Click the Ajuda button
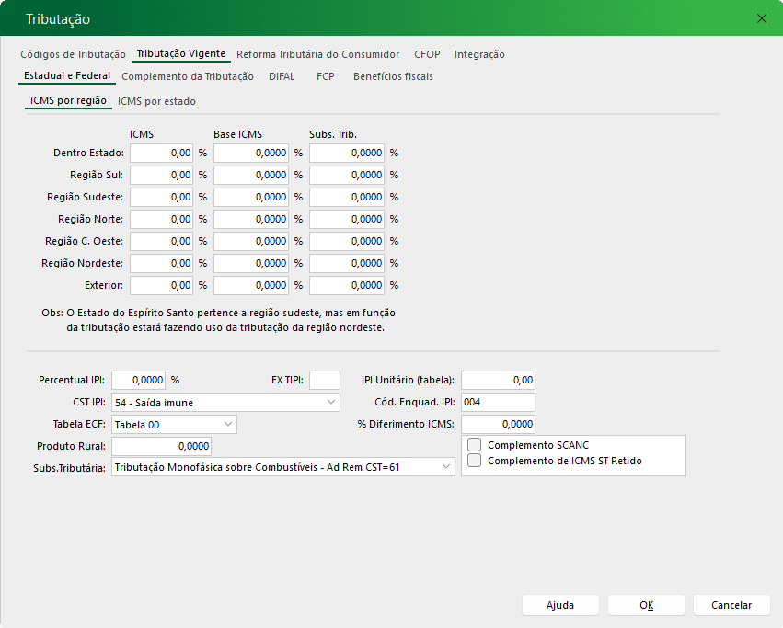This screenshot has width=783, height=628. (560, 605)
